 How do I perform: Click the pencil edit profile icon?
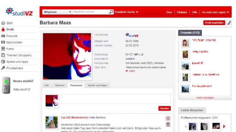tap(229, 23)
